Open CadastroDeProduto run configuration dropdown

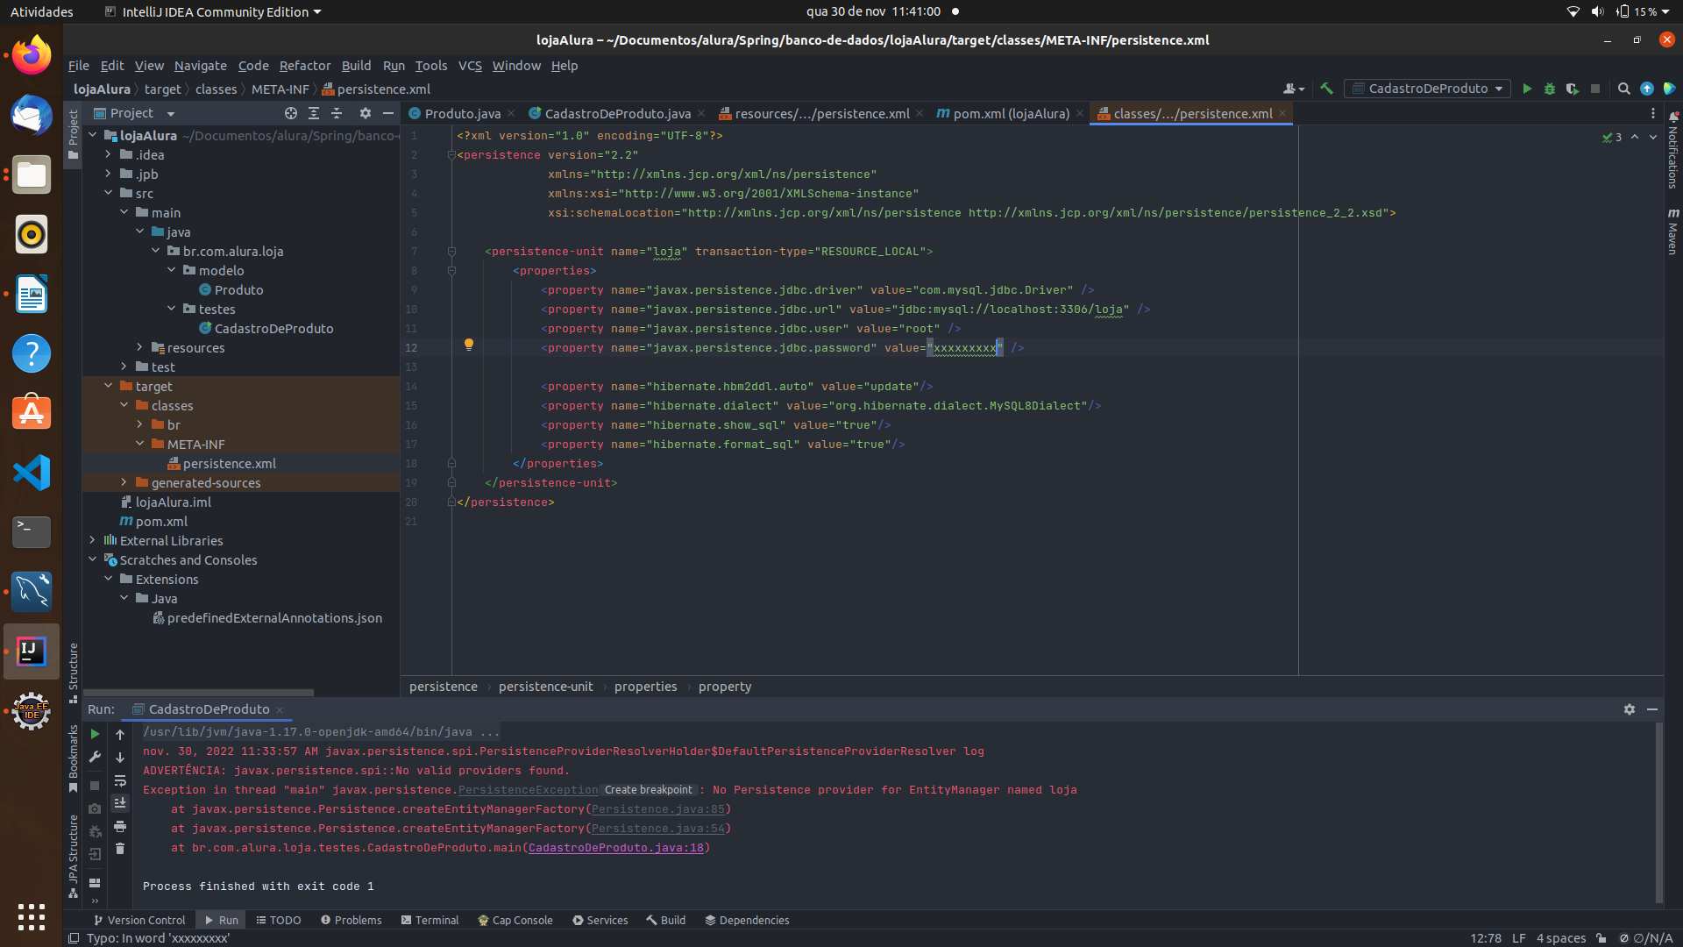pos(1427,89)
